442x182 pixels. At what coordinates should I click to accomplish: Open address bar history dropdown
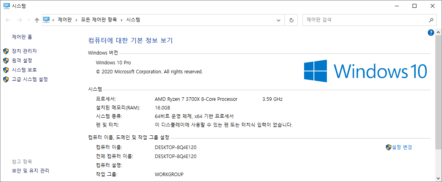pyautogui.click(x=279, y=20)
